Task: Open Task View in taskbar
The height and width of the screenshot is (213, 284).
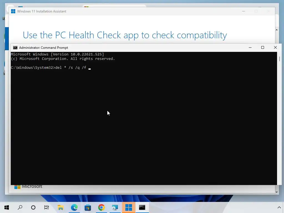Action: pos(47,207)
